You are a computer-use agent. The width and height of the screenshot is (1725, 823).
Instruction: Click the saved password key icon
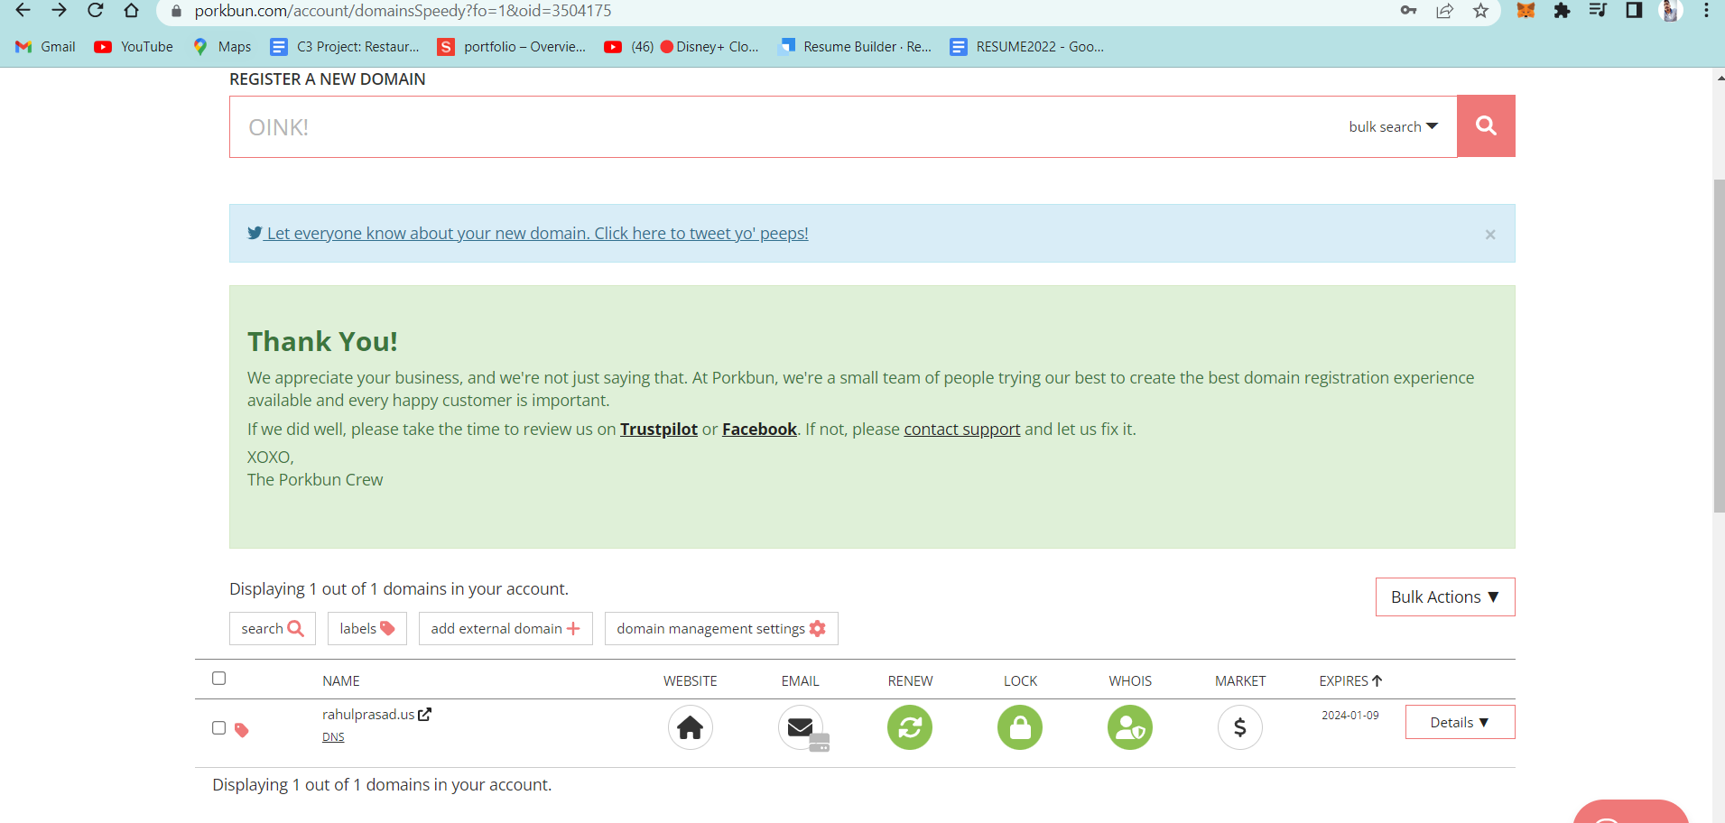[1408, 11]
